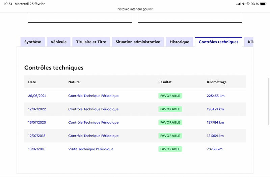The width and height of the screenshot is (270, 177).
Task: Click the Date column header
Action: 32,82
